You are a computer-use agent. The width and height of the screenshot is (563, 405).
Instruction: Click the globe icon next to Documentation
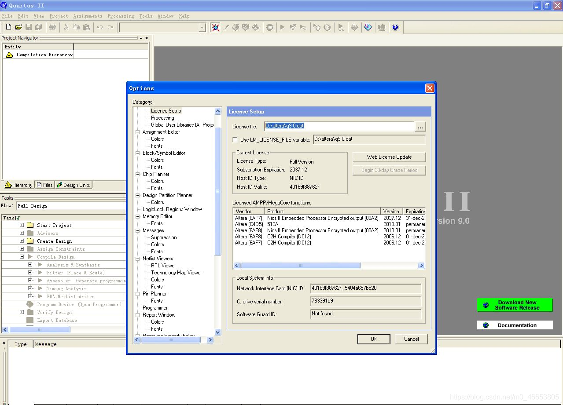click(486, 325)
